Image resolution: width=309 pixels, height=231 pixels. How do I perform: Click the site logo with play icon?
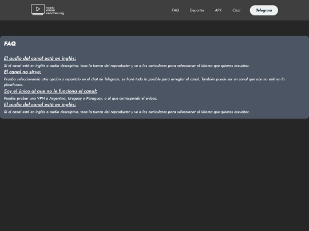pos(47,10)
